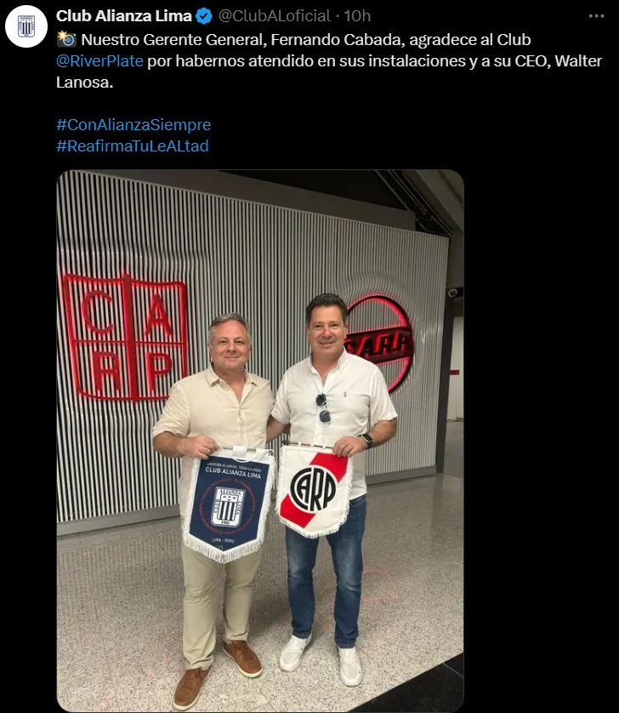The width and height of the screenshot is (619, 713).
Task: Click the circular red CARP neon sign in the photo
Action: [379, 342]
